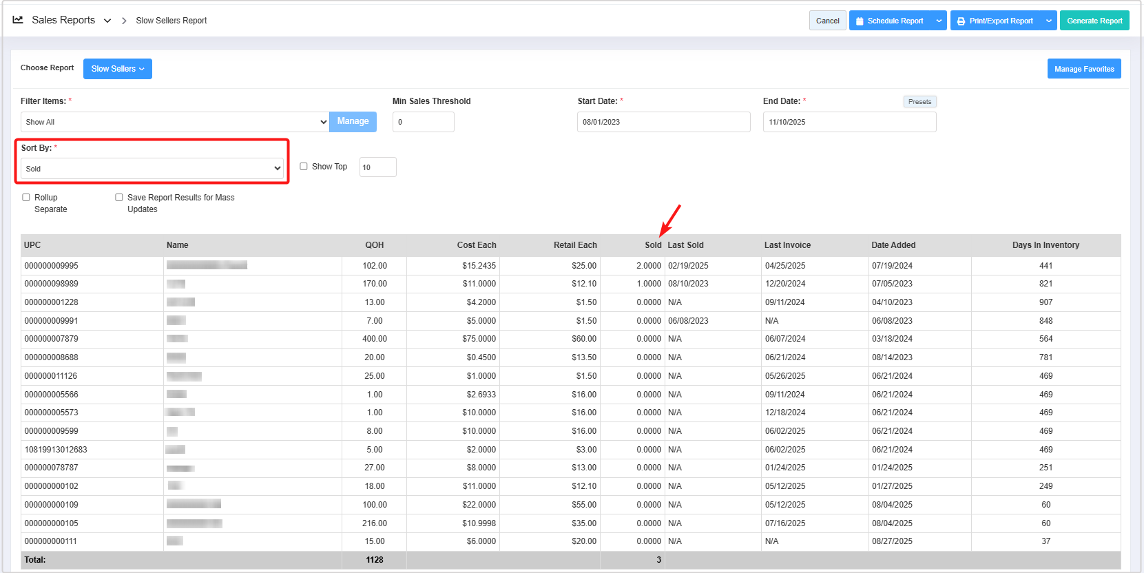Click the breadcrumb chevron before Slow Sellers Report
The height and width of the screenshot is (573, 1144).
pos(124,21)
